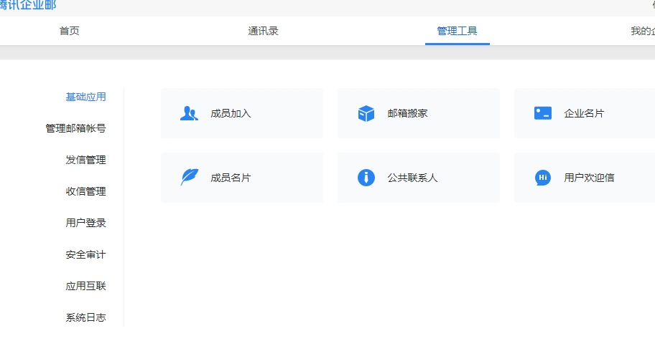
Task: Click the people icon for 成员加入
Action: (x=189, y=113)
